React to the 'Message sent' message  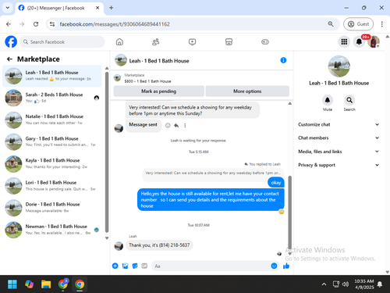coord(168,126)
